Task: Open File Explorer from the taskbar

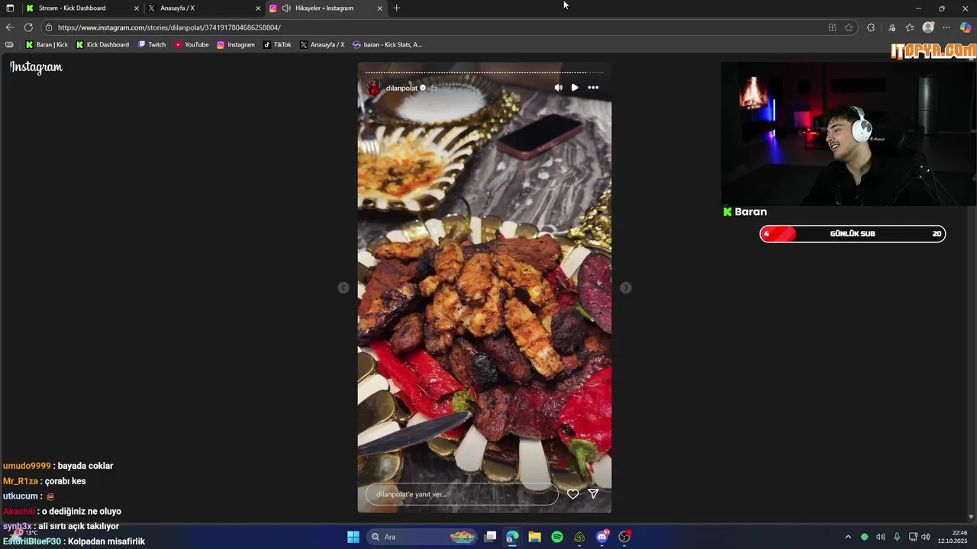Action: [x=534, y=537]
